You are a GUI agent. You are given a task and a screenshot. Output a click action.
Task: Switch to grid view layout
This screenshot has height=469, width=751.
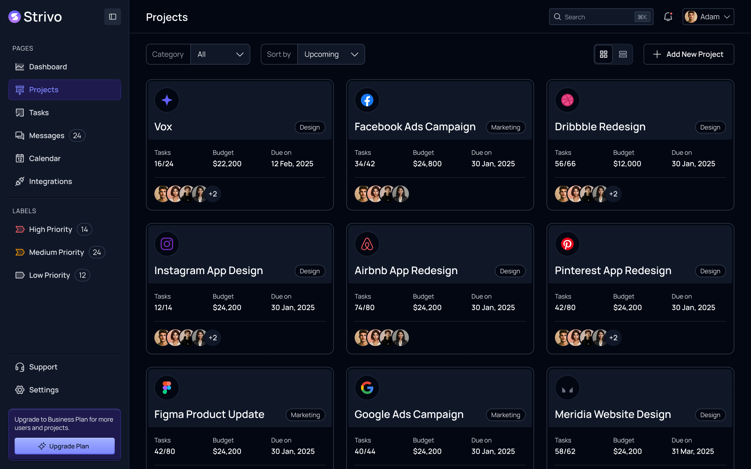pos(604,54)
